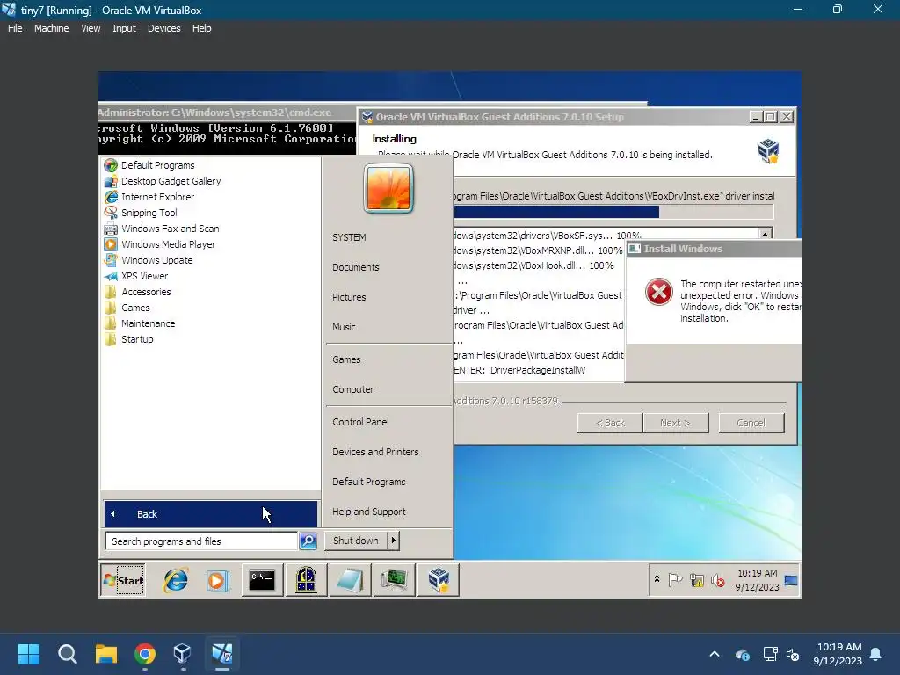Open Music from the Start menu
900x675 pixels.
point(344,327)
